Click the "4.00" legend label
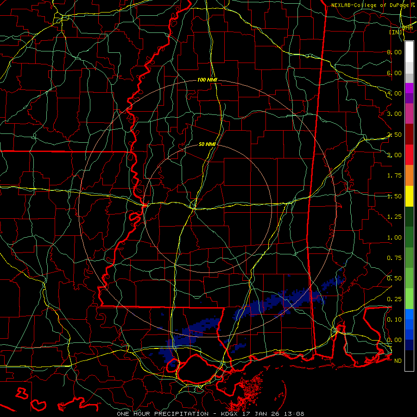Image resolution: width=417 pixels, height=417 pixels. (x=394, y=93)
